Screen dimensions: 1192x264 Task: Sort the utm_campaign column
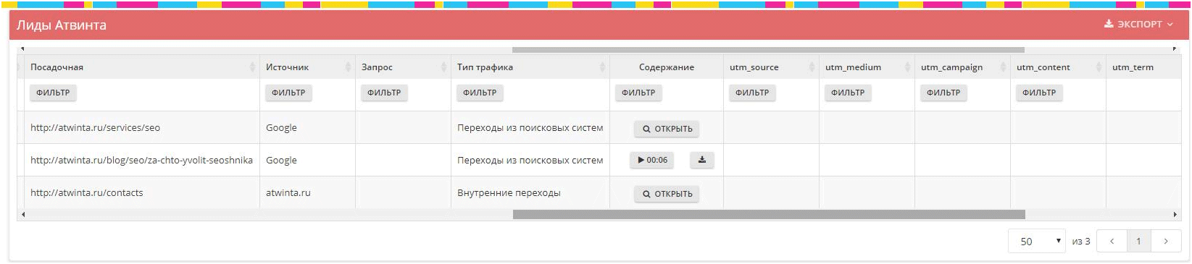click(x=1003, y=67)
